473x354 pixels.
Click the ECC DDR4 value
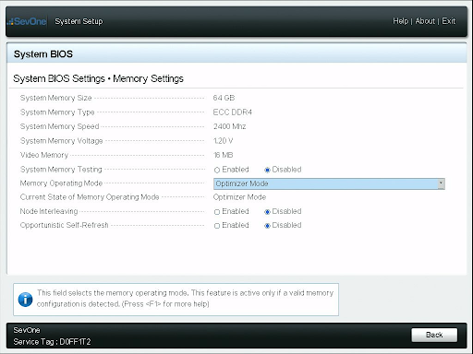(x=233, y=112)
